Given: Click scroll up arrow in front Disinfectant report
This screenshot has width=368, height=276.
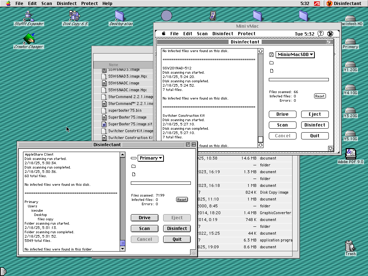Looking at the screenshot, I should click(x=123, y=155).
